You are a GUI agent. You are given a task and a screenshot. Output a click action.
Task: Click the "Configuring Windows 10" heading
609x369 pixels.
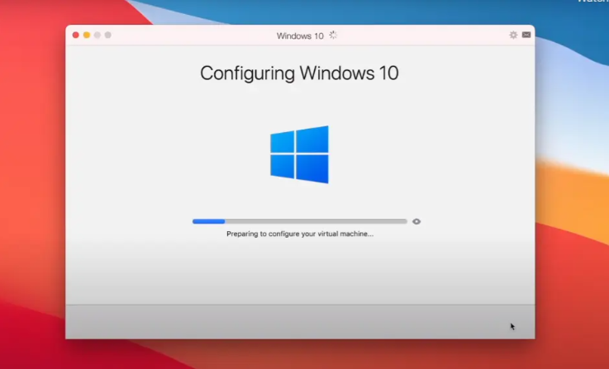(x=299, y=73)
